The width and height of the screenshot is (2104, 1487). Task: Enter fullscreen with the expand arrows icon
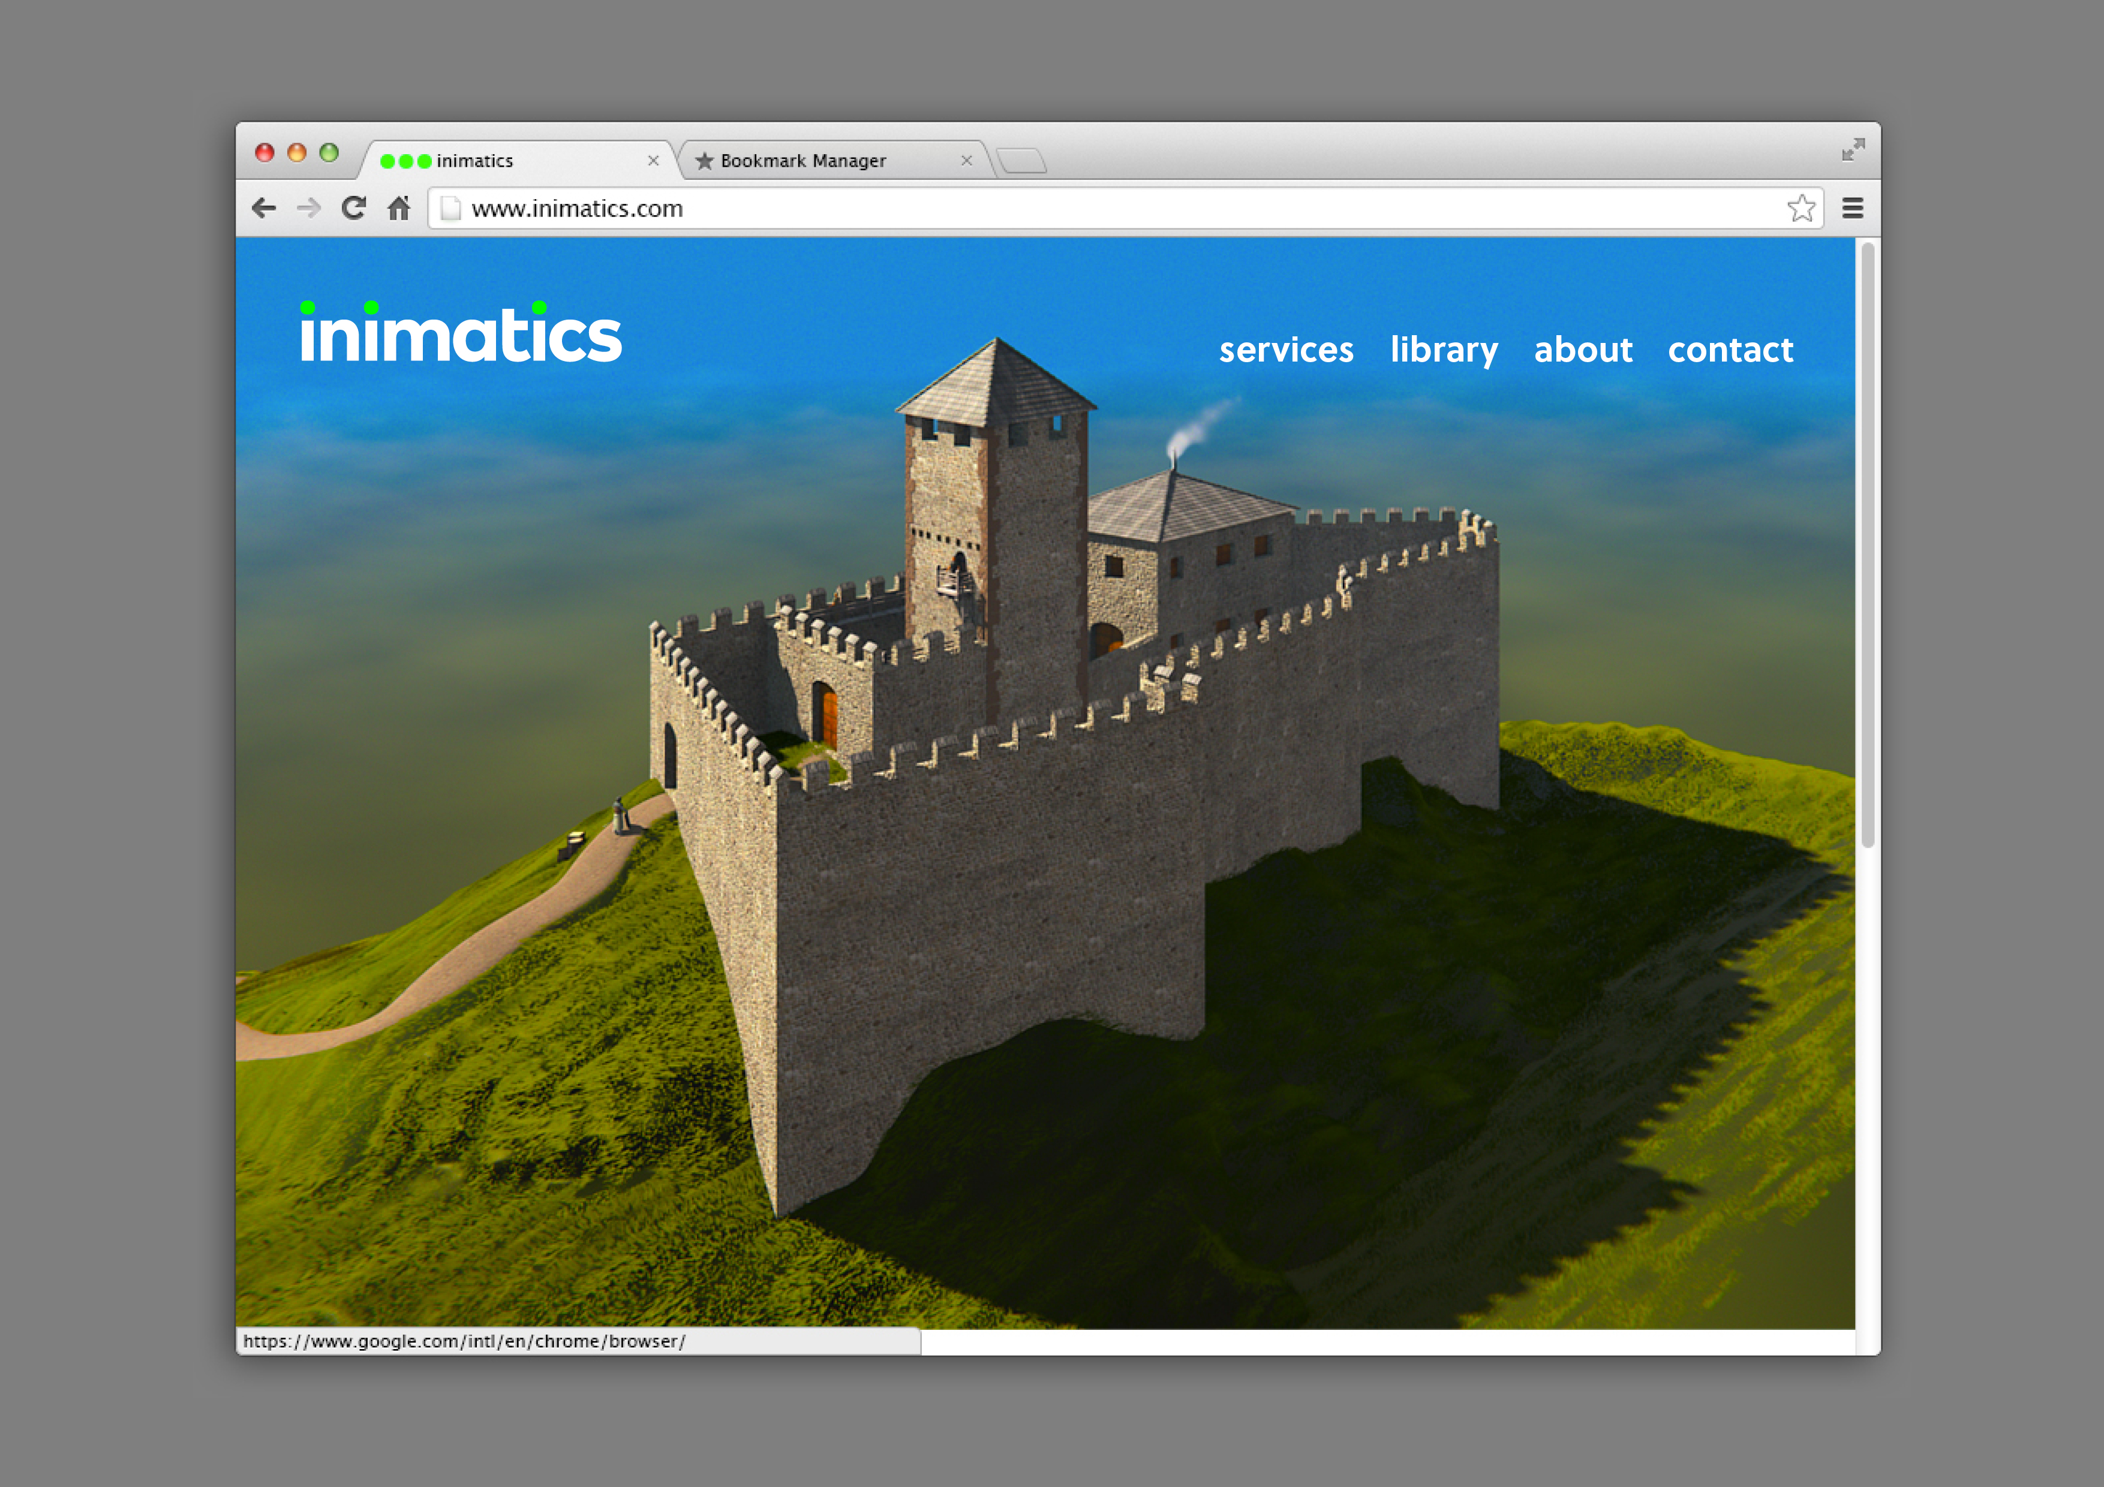click(x=1853, y=149)
